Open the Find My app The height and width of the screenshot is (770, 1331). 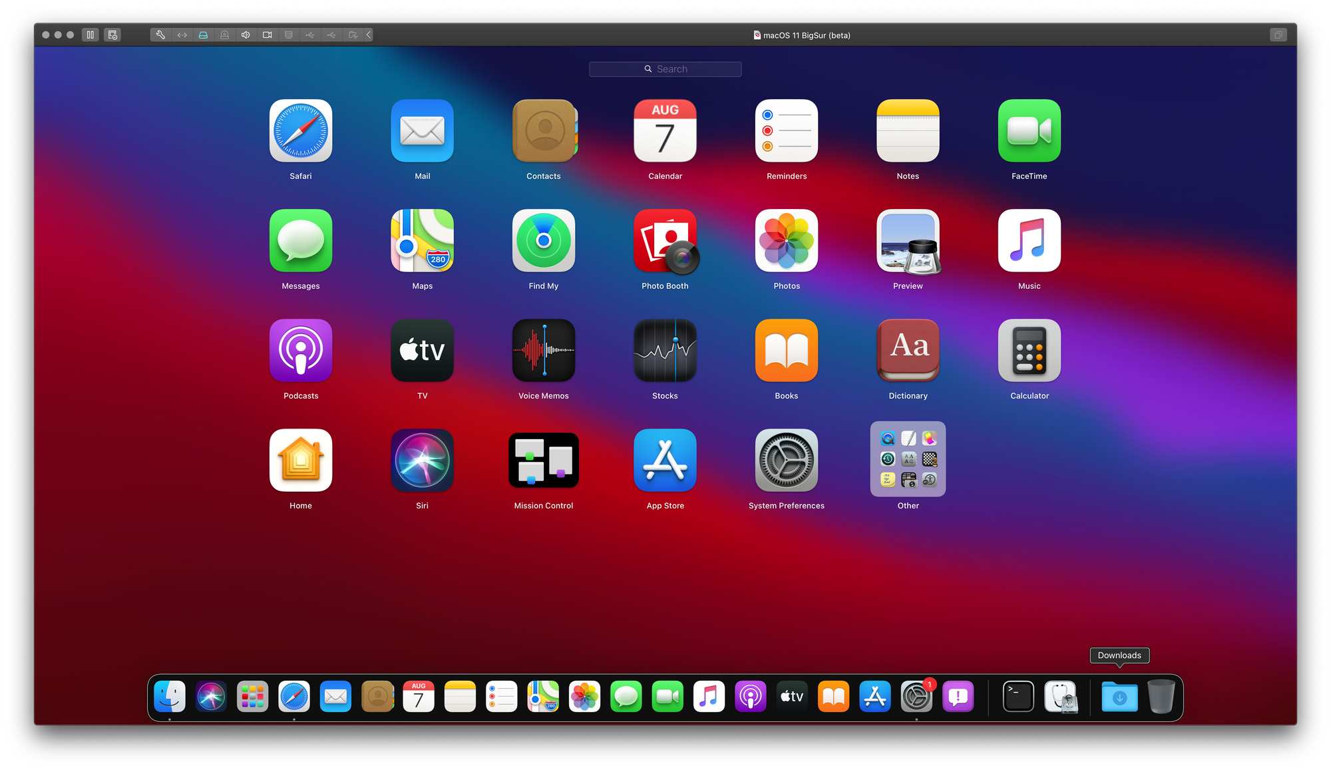click(544, 241)
